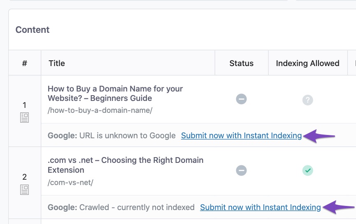
Task: Submit the unknown URL with Instant Indexing
Action: tap(241, 135)
